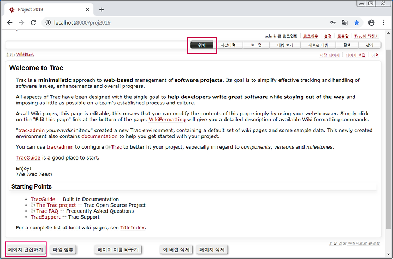Image resolution: width=393 pixels, height=259 pixels.
Task: Open the 설정 (Preferences) link
Action: 328,36
